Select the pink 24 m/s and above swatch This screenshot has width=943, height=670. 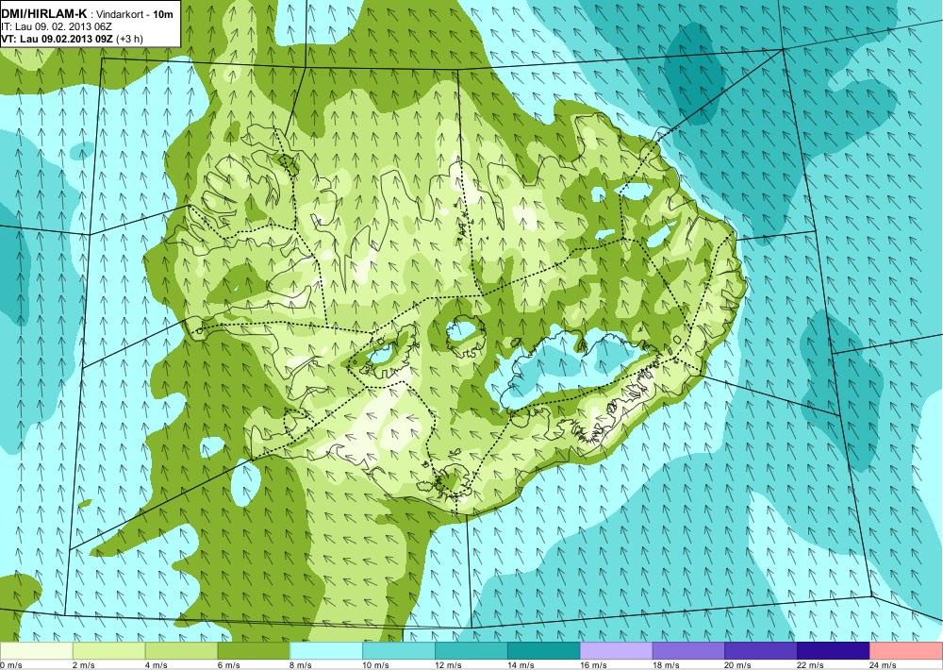tap(906, 651)
